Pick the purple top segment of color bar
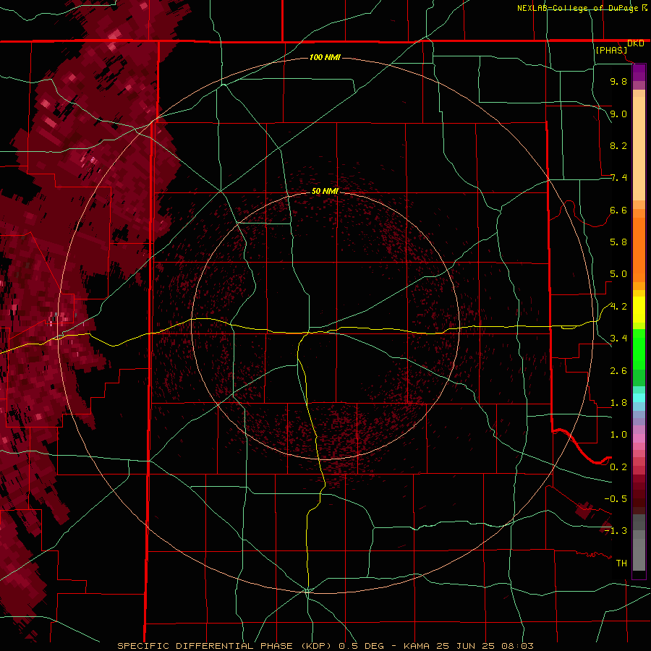The image size is (651, 651). point(639,73)
